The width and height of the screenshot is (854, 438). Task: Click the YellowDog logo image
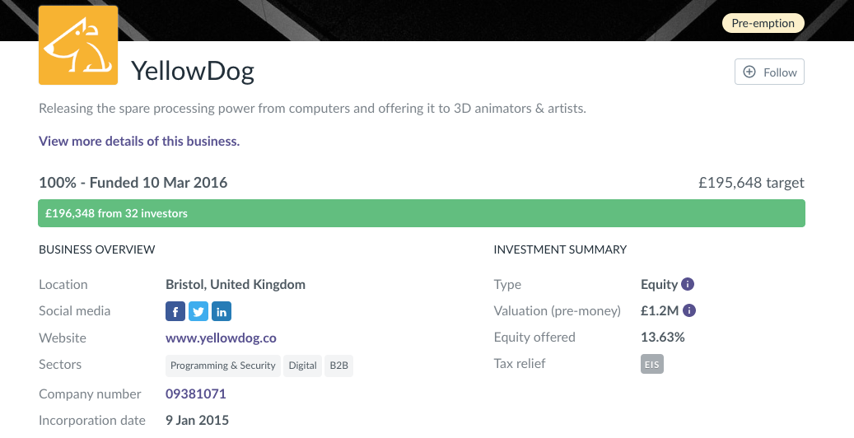coord(78,45)
